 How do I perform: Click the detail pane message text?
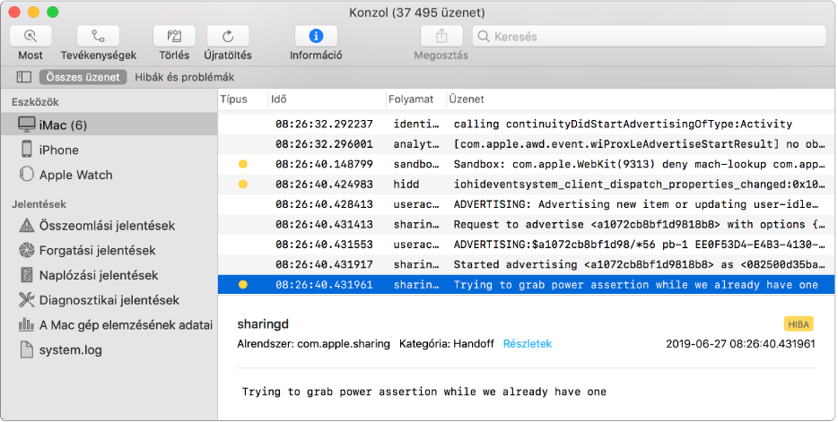coord(423,392)
